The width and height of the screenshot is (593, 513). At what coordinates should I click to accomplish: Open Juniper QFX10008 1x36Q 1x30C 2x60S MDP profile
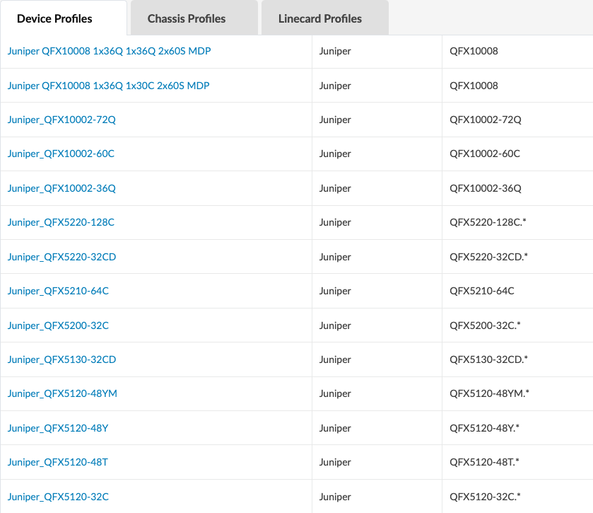click(x=109, y=86)
